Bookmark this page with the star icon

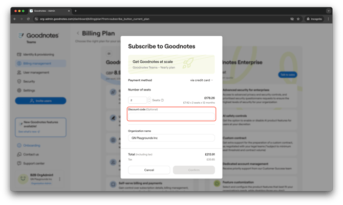(298, 19)
